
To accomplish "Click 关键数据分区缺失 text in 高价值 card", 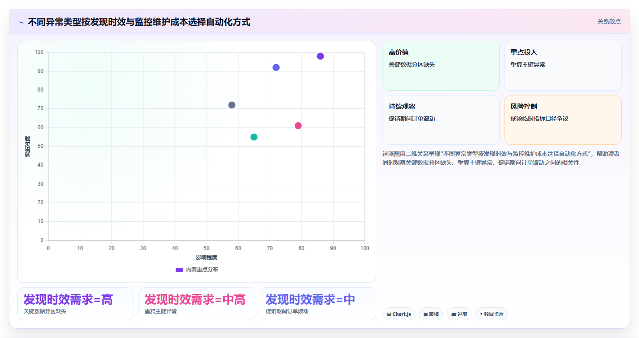I will [412, 64].
